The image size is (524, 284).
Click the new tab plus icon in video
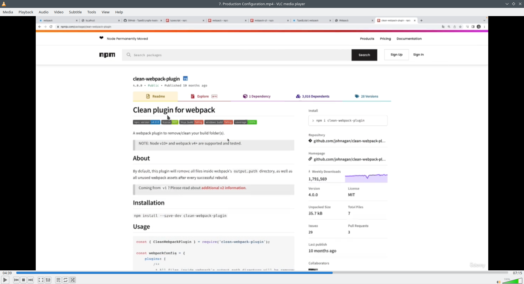421,20
